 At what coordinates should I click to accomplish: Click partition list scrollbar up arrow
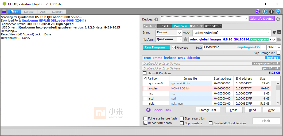point(278,83)
